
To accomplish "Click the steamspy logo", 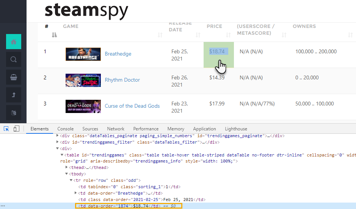I will pyautogui.click(x=86, y=11).
